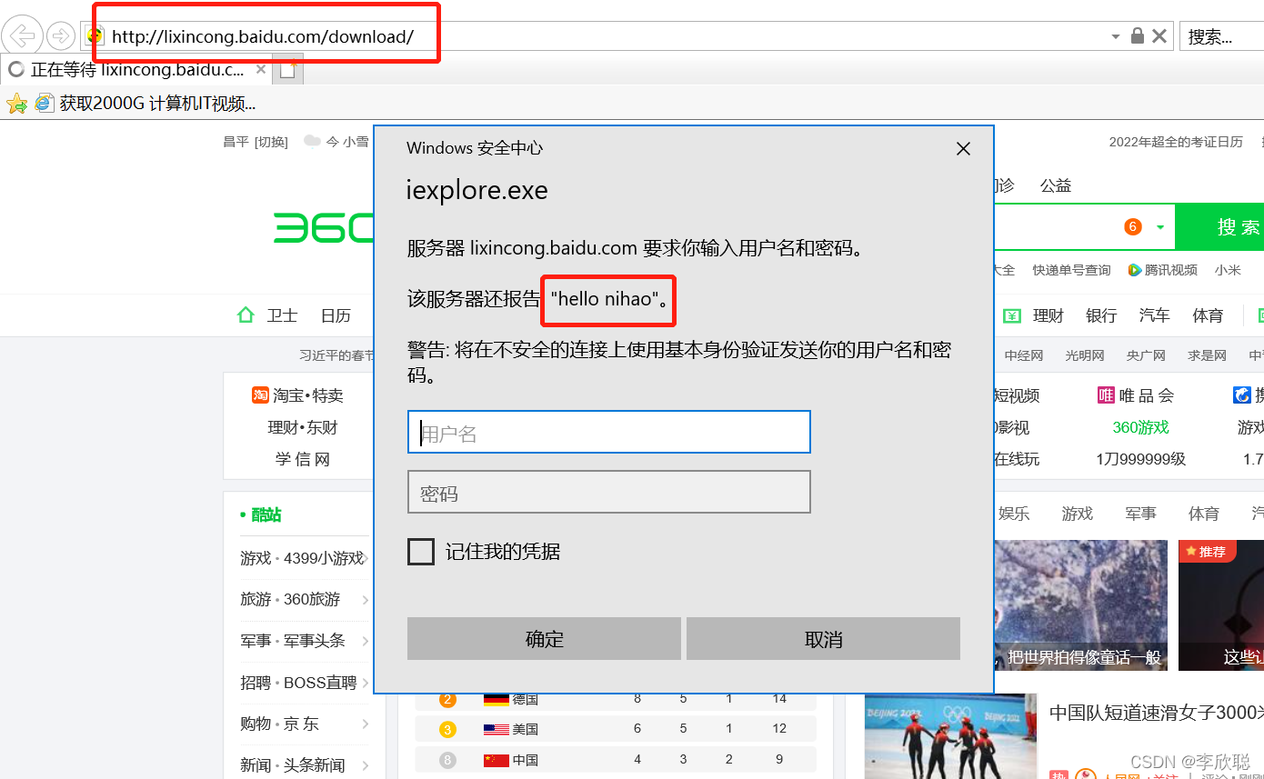Screen dimensions: 1264x779
Task: Open the 2022年超全的考证日历 link
Action: tap(1176, 142)
